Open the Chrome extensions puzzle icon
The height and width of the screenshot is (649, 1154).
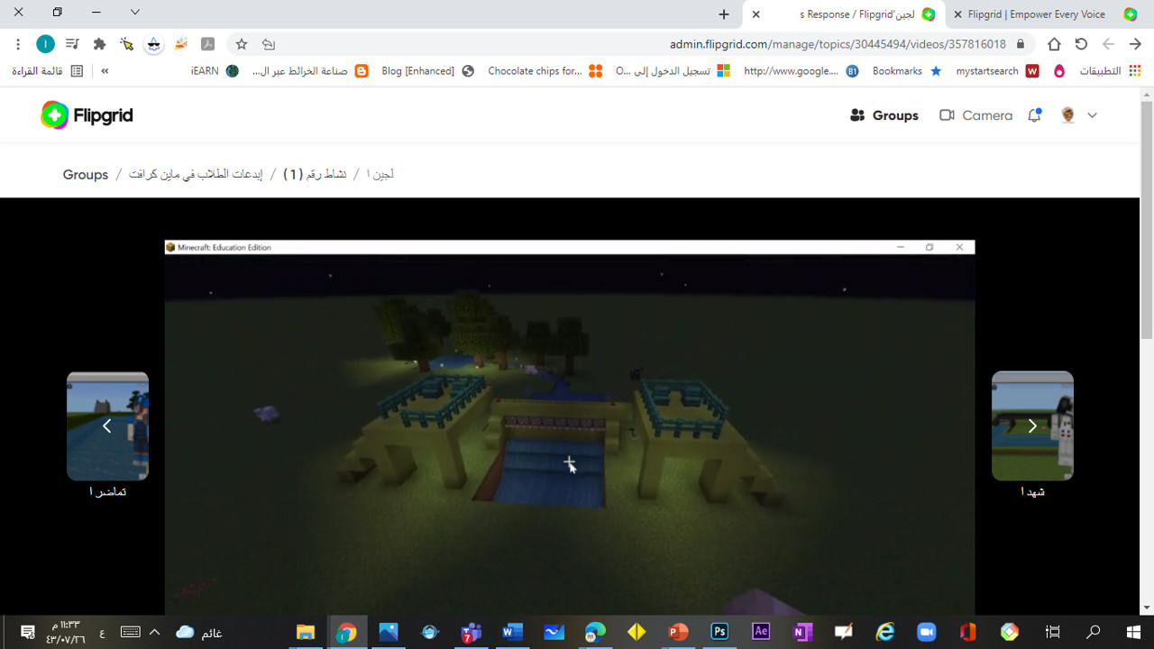(99, 44)
